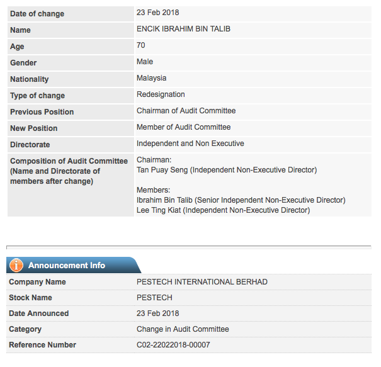Click the Date of change value
The image size is (381, 367).
pos(157,13)
